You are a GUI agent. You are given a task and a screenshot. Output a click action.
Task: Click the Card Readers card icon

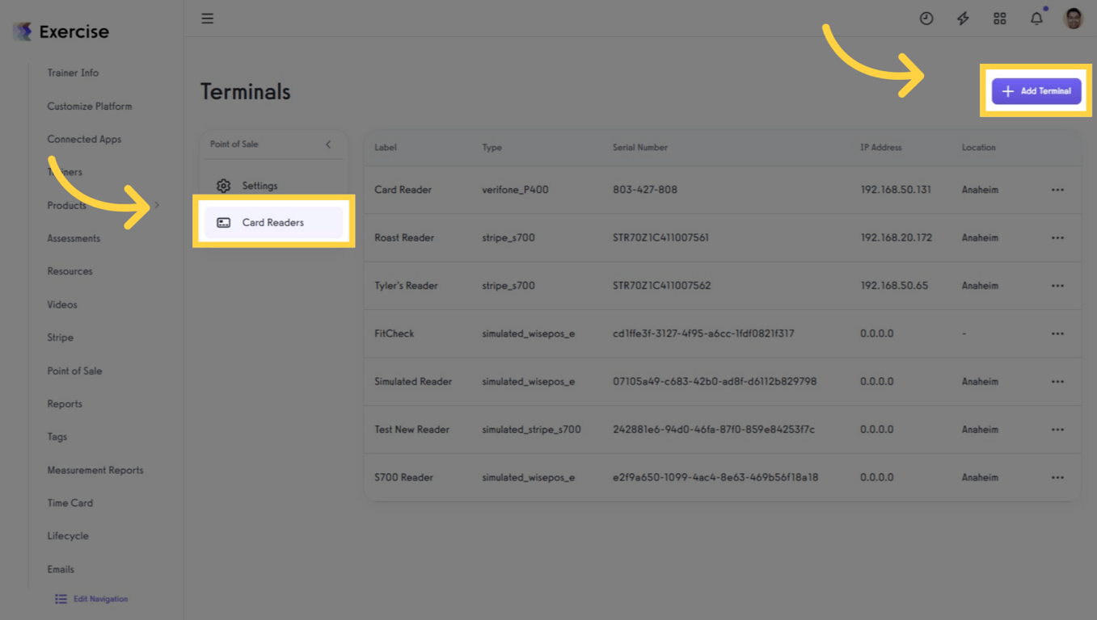click(x=224, y=223)
